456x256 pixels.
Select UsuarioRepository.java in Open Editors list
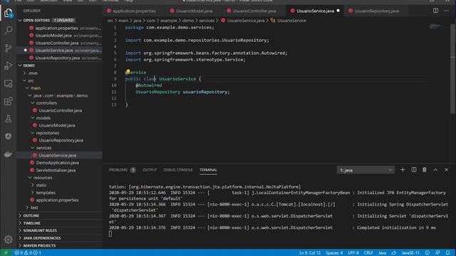[x=60, y=58]
